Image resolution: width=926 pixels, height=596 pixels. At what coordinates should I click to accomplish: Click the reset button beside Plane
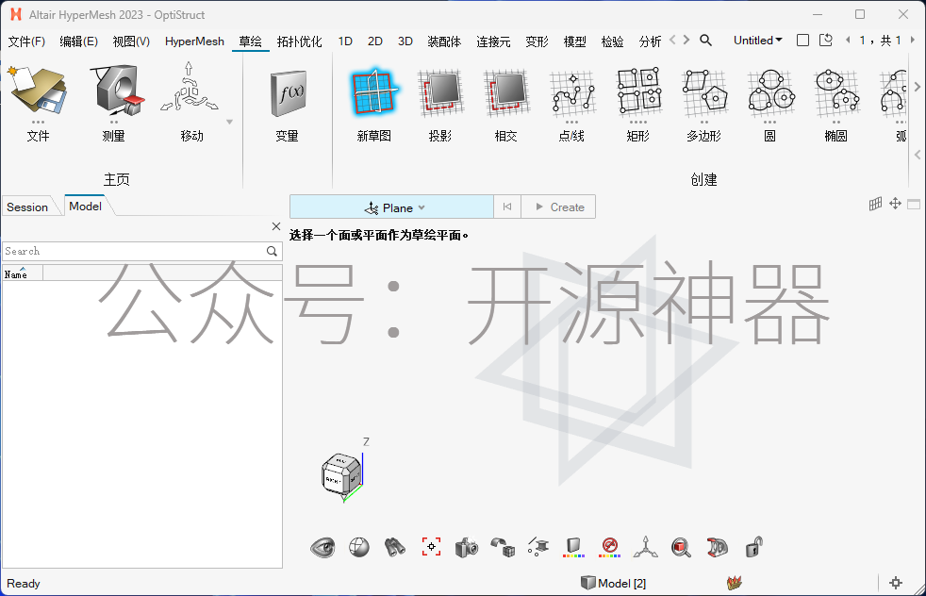click(x=507, y=207)
